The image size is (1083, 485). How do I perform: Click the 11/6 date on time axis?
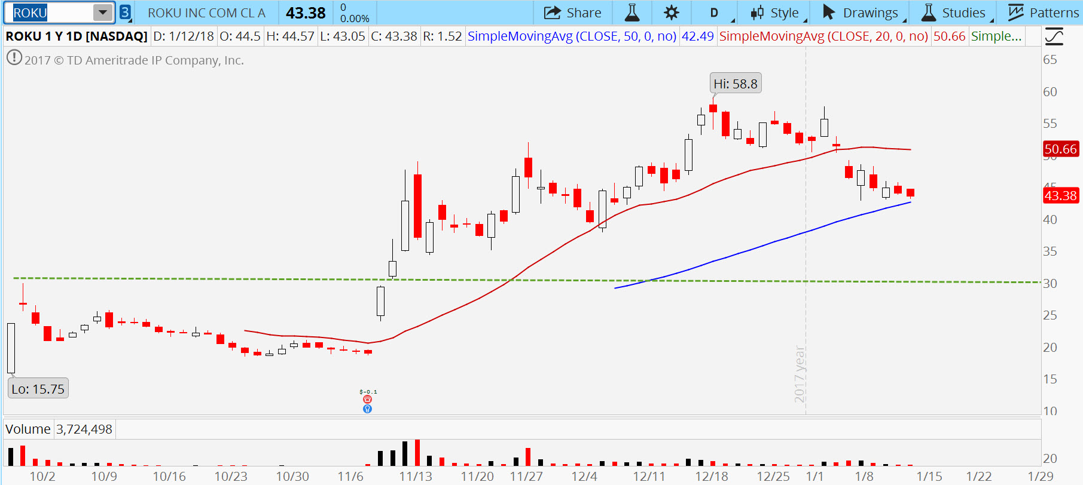coord(350,477)
